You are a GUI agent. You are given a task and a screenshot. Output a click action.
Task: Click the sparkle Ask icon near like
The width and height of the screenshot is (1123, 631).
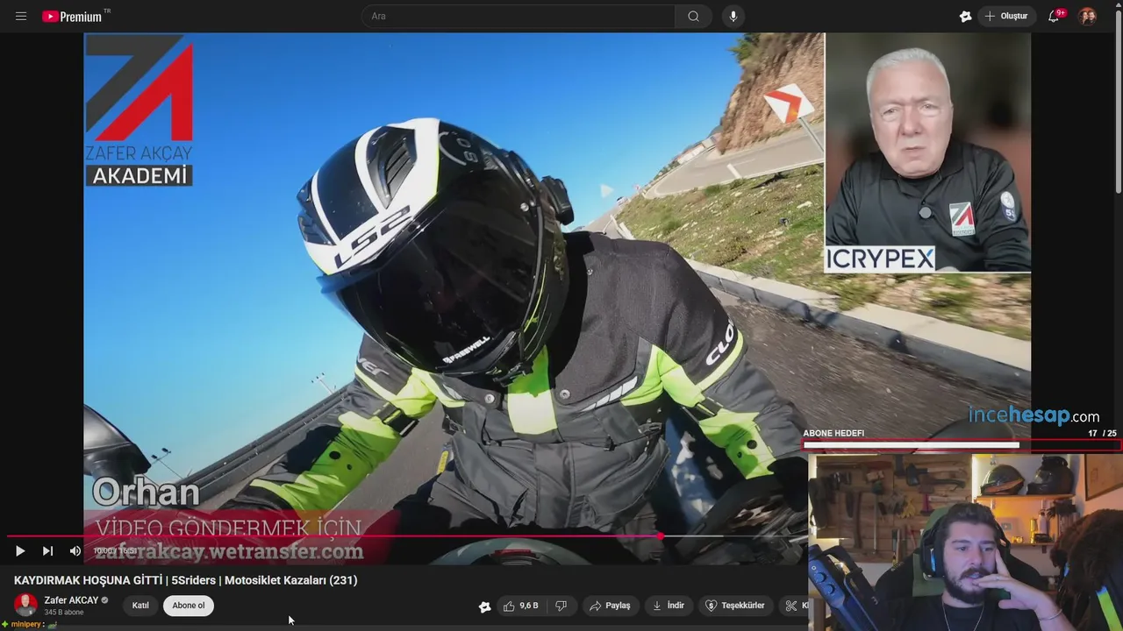[484, 606]
